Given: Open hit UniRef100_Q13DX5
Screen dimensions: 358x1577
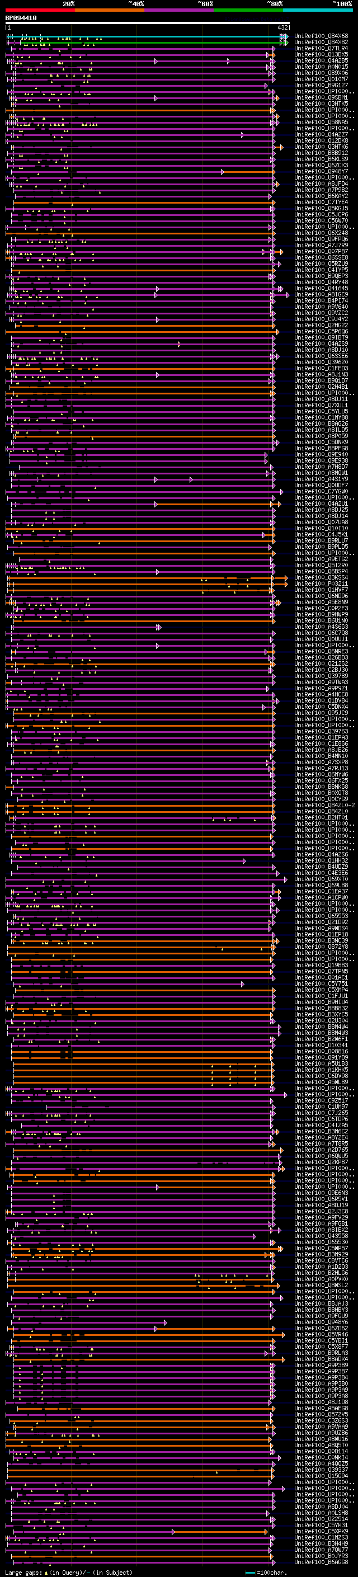Looking at the screenshot, I should coord(321,54).
